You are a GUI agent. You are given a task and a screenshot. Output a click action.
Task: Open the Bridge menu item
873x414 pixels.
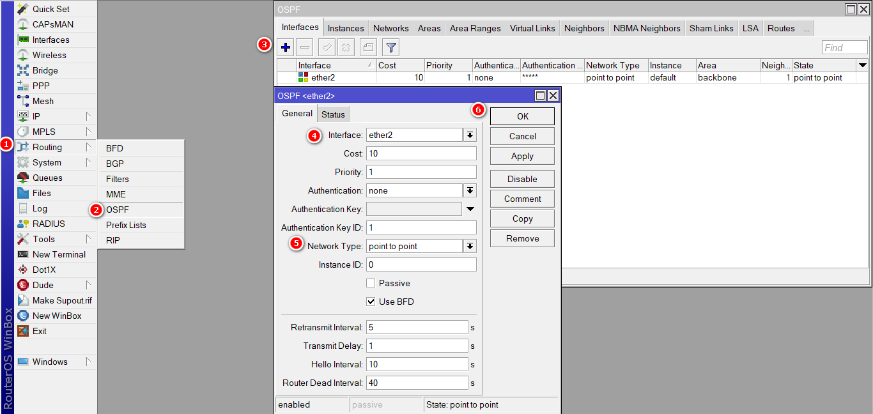pos(45,70)
